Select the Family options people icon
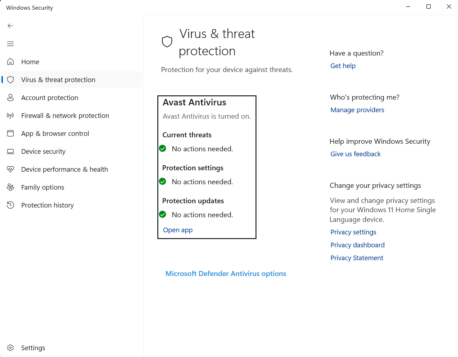This screenshot has height=357, width=458. tap(10, 187)
